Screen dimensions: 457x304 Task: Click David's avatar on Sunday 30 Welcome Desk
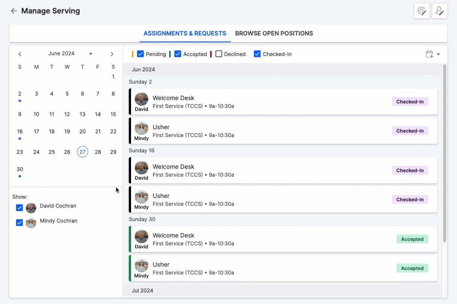coord(142,237)
